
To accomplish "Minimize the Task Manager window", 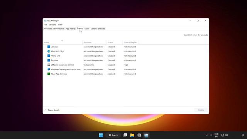I will (190, 20).
